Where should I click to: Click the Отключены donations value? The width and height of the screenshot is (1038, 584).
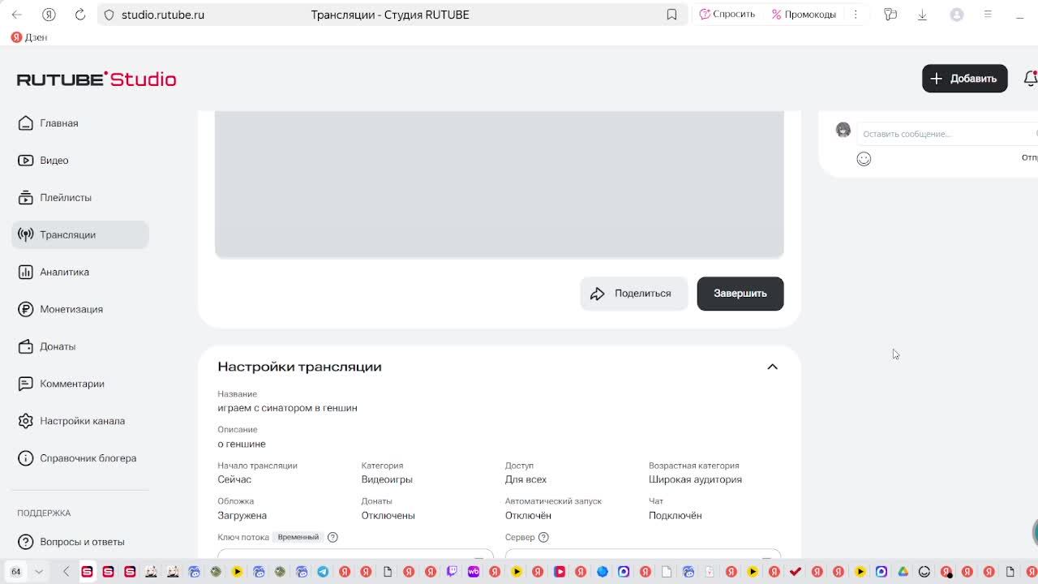pos(388,515)
